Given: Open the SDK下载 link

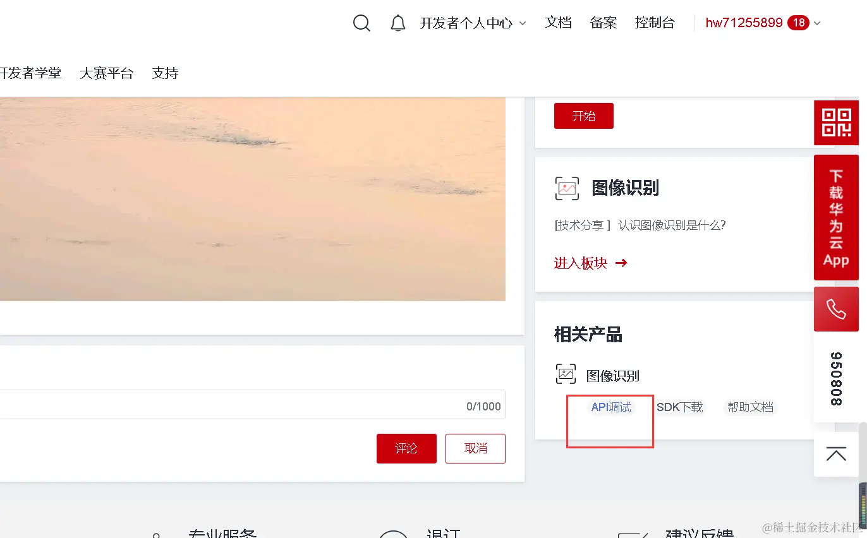Looking at the screenshot, I should [x=680, y=407].
